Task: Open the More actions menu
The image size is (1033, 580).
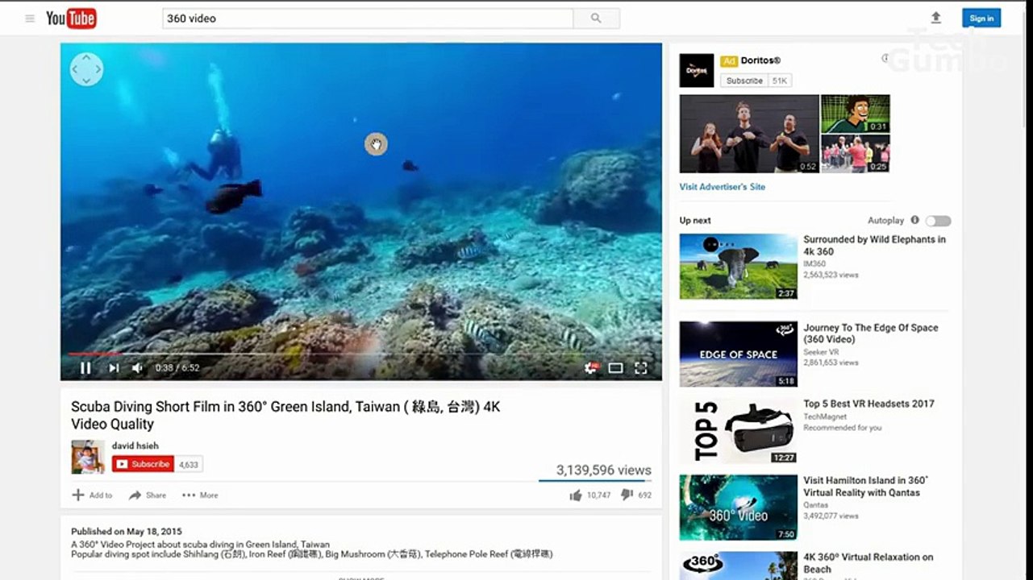Action: point(200,495)
